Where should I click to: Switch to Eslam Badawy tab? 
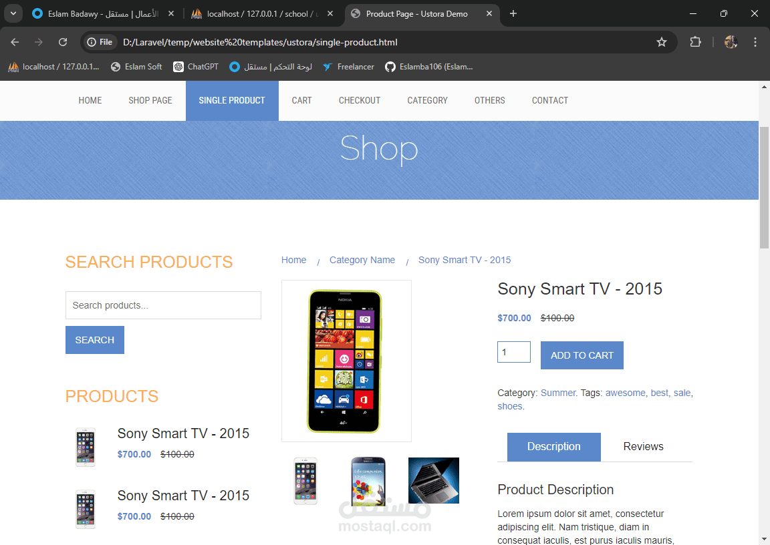[103, 14]
